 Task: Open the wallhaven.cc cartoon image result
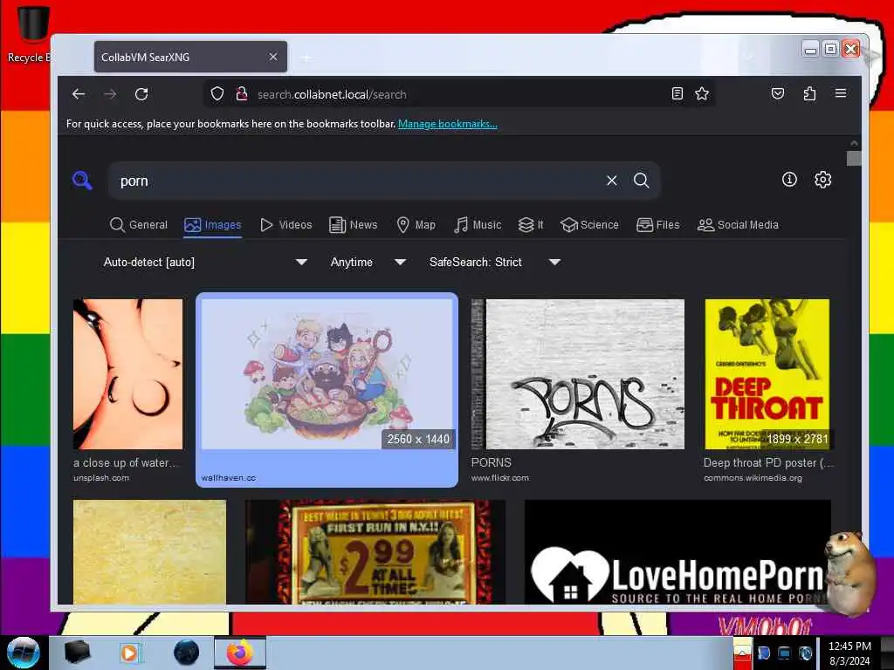coord(327,374)
